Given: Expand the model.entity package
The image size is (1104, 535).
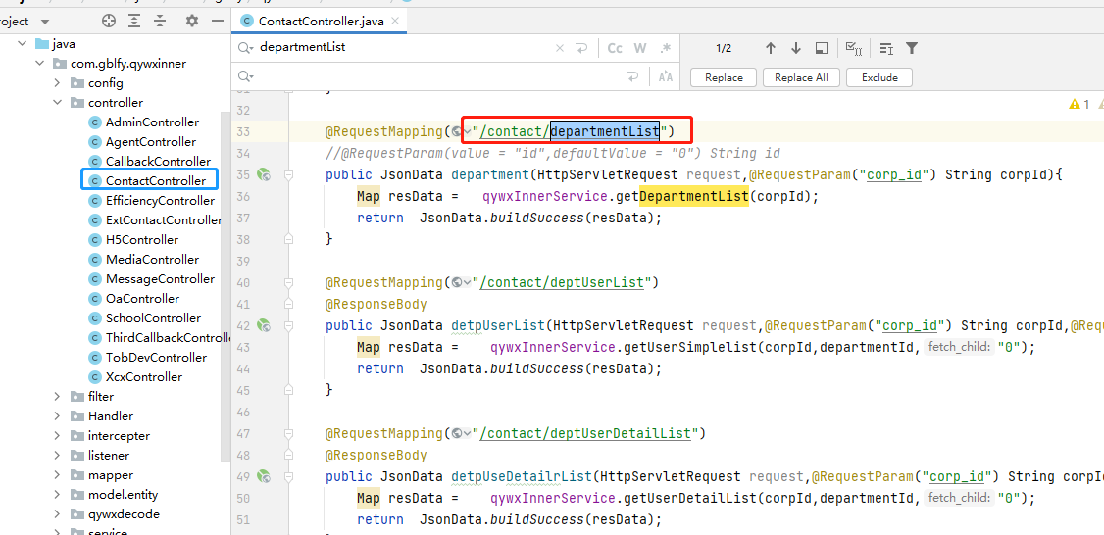Looking at the screenshot, I should pyautogui.click(x=57, y=495).
